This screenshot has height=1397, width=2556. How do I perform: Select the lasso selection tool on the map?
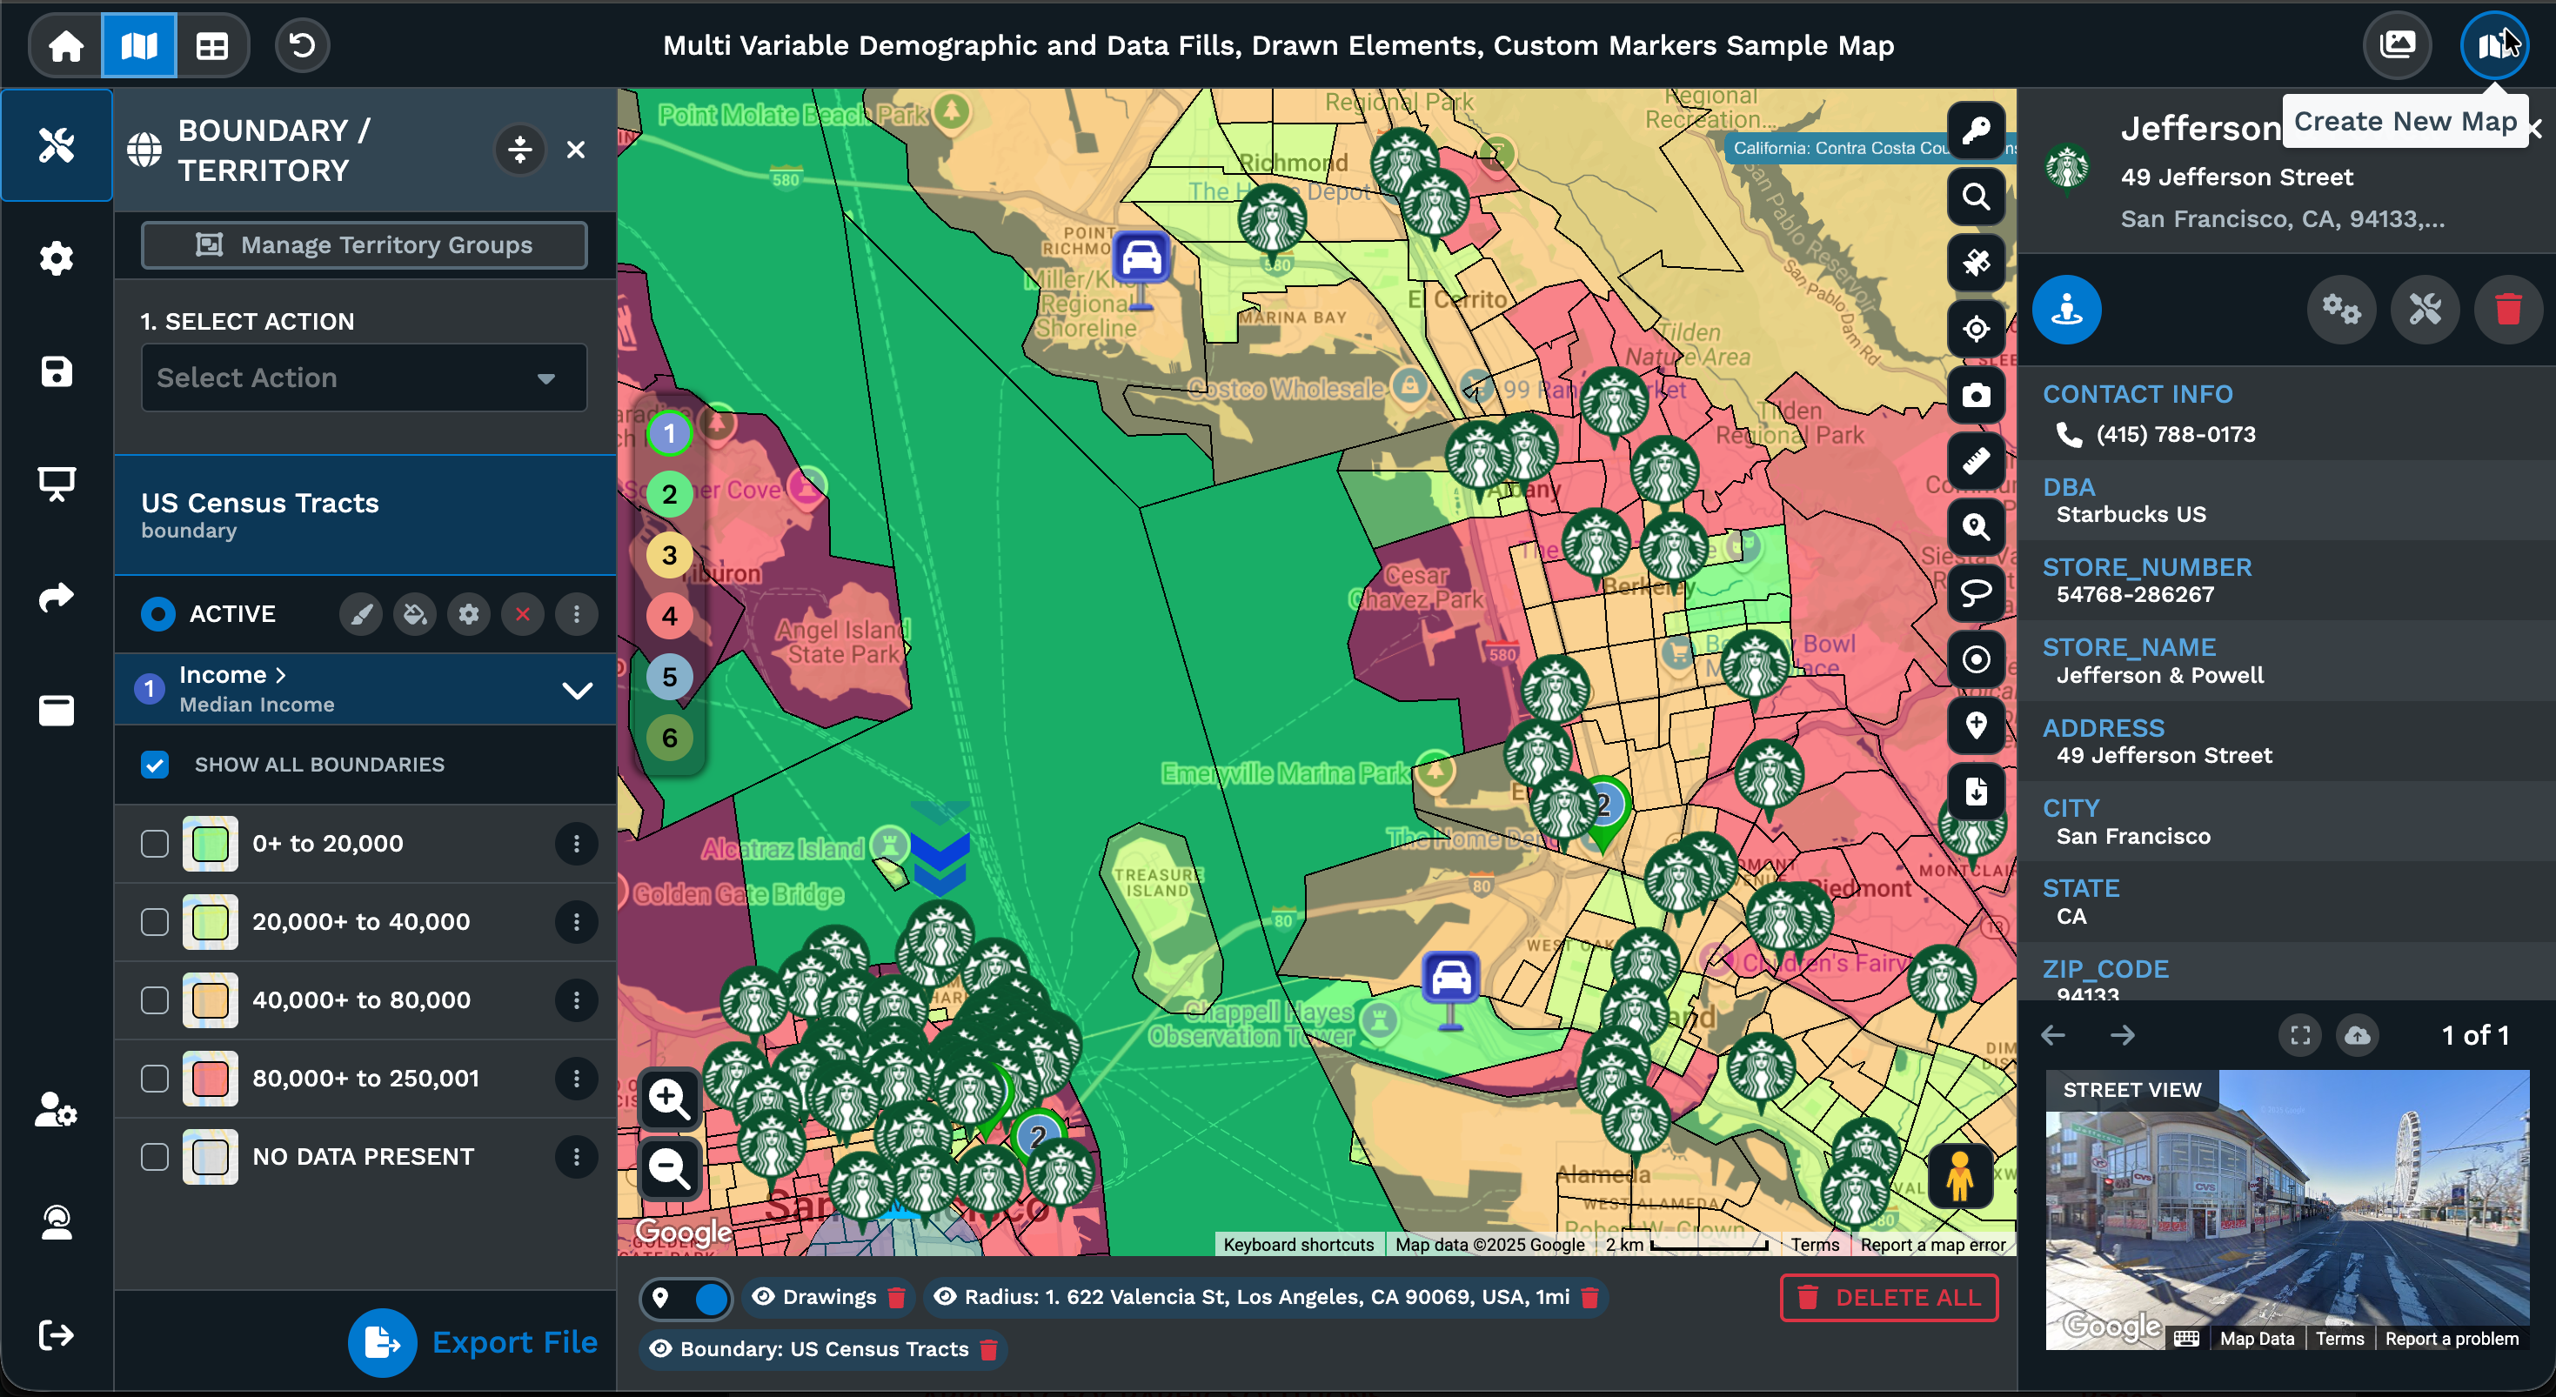click(1976, 593)
